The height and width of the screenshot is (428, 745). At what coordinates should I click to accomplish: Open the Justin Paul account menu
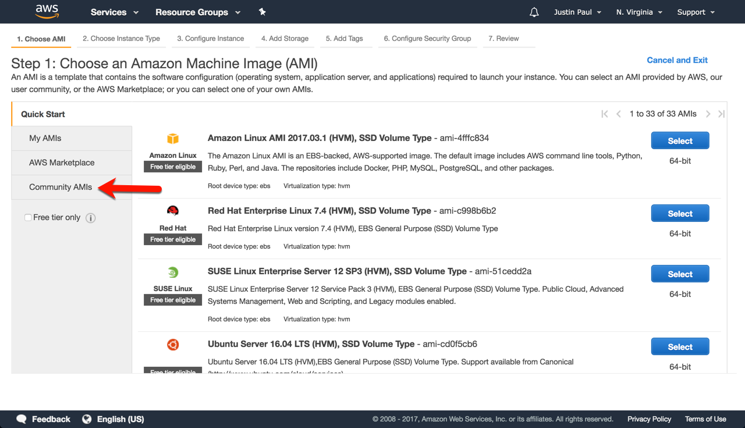[x=578, y=12]
